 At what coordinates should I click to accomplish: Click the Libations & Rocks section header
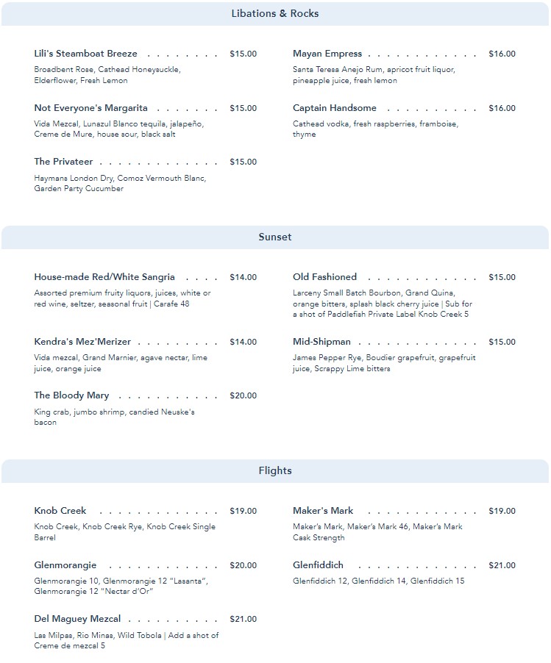(x=274, y=14)
